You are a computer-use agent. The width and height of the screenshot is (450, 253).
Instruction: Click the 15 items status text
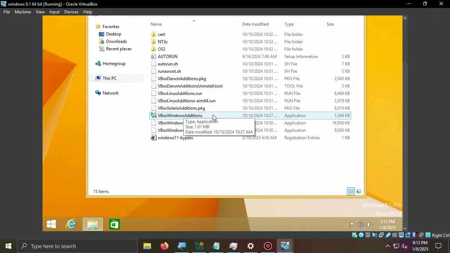coord(101,192)
